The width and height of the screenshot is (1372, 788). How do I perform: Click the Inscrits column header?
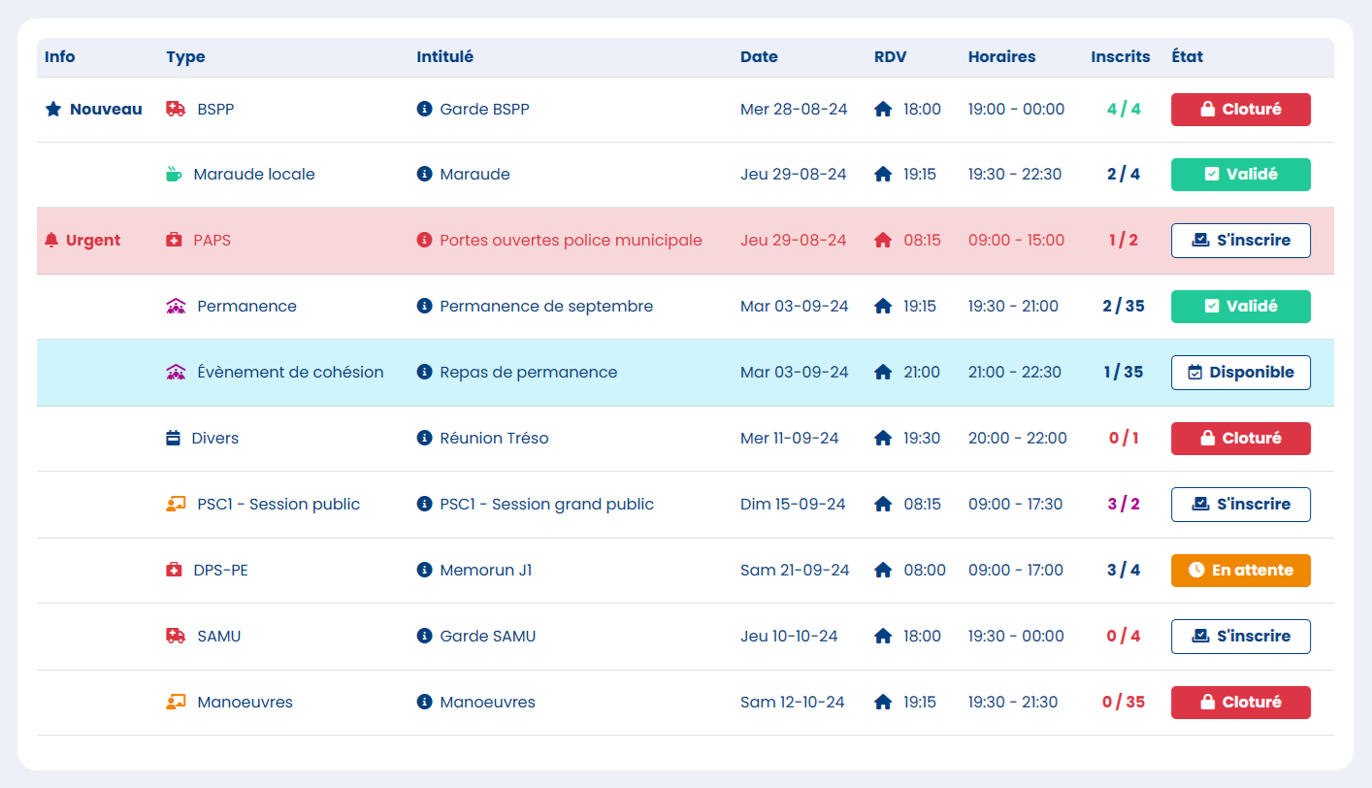1120,57
